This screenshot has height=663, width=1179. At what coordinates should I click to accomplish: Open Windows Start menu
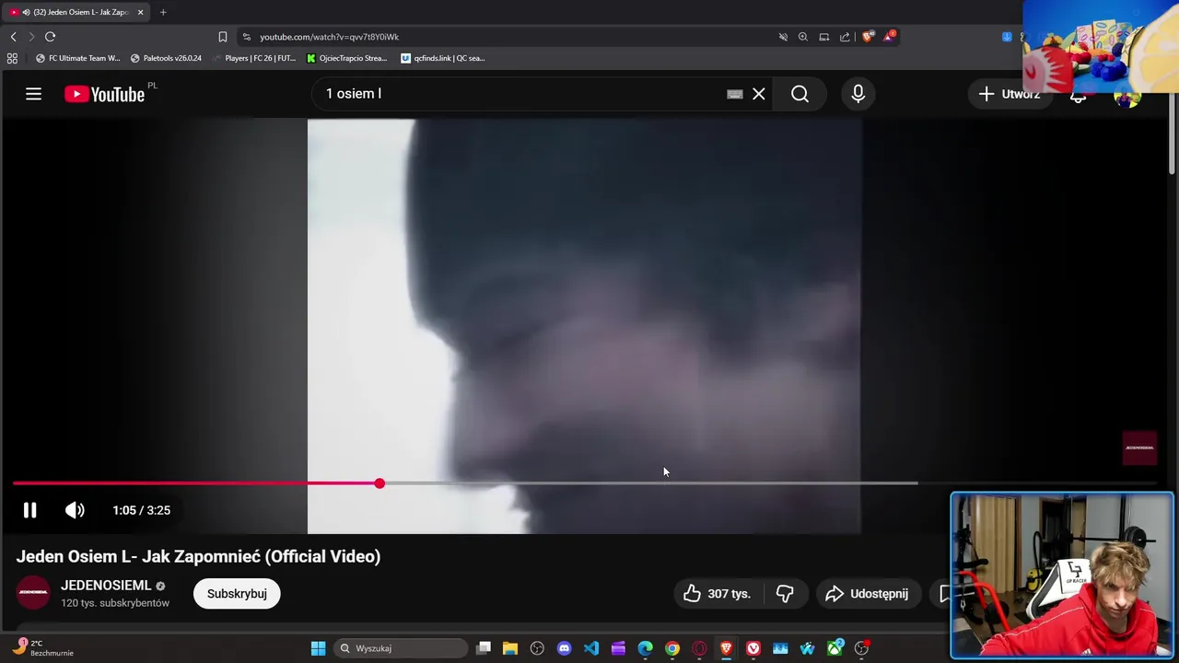click(318, 648)
